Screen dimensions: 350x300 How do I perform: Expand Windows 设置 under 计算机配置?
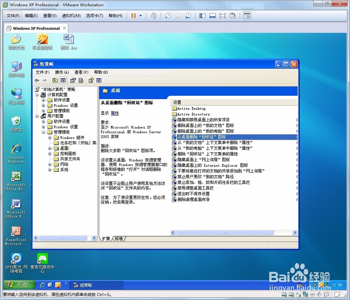point(43,106)
